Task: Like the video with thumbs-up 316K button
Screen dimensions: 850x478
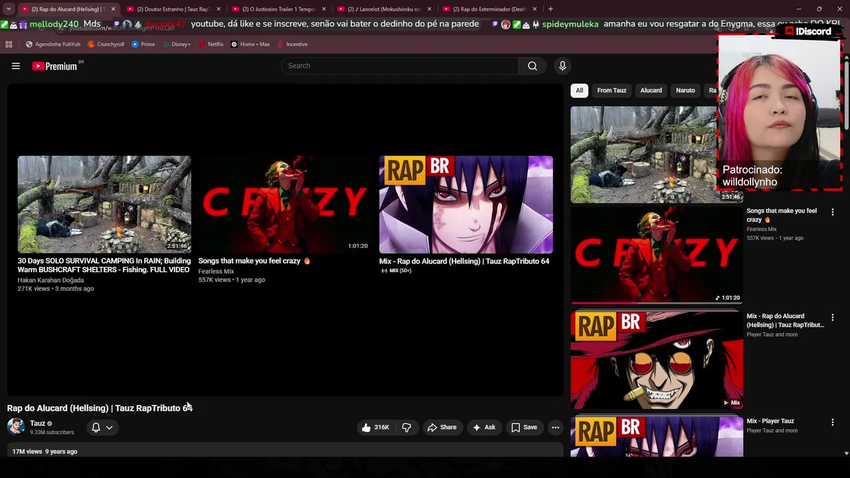Action: 375,428
